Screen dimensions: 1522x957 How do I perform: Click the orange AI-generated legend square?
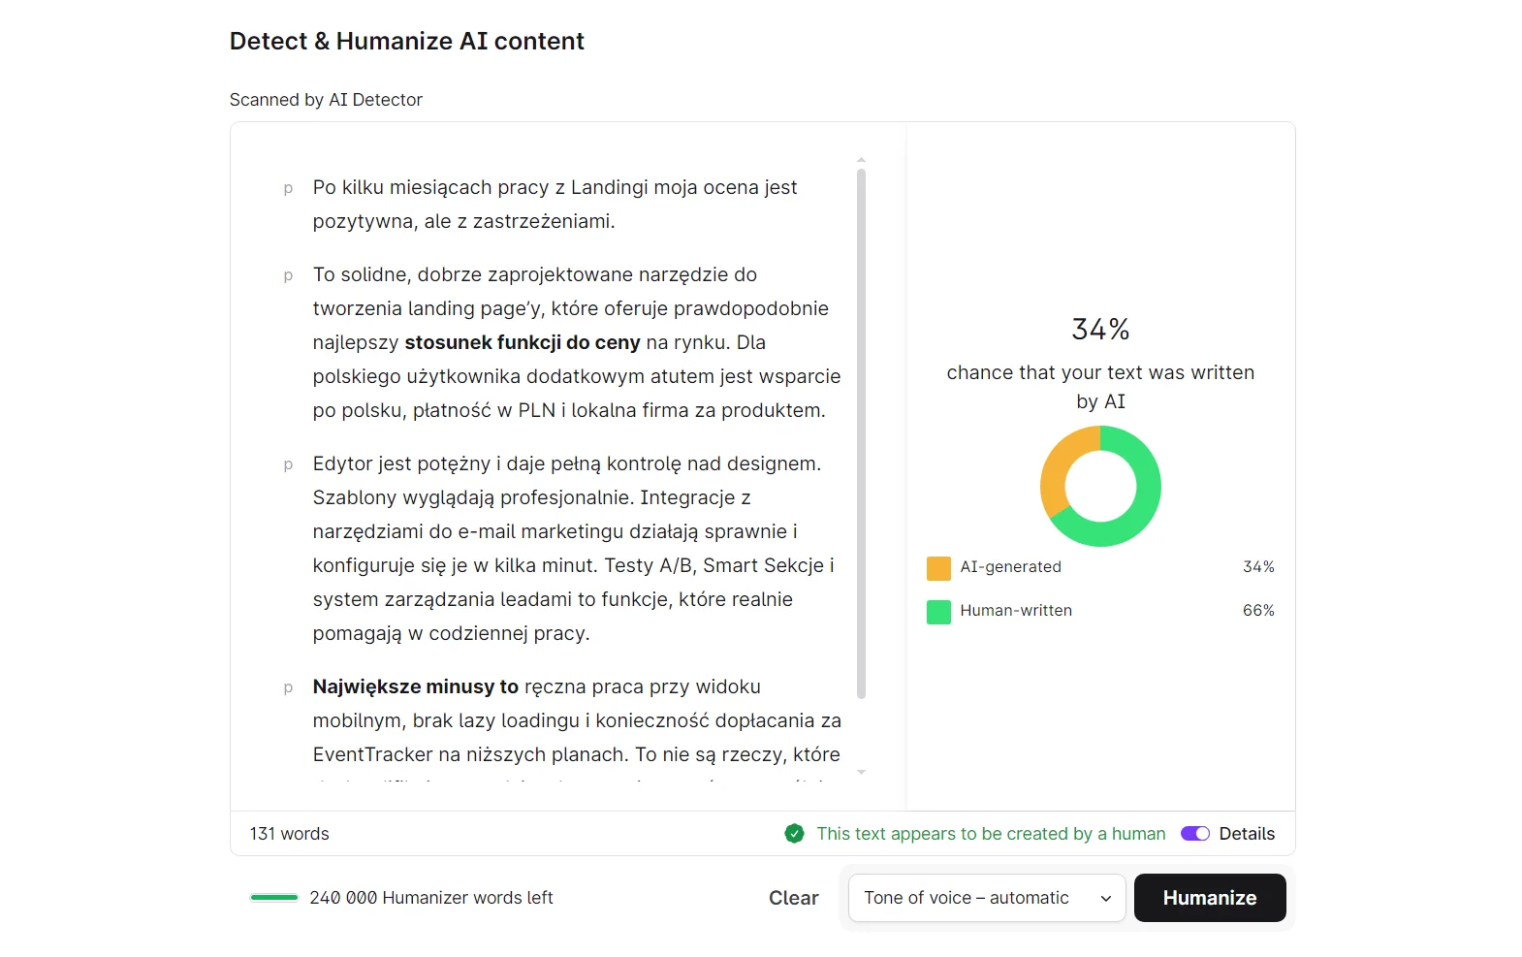point(937,568)
